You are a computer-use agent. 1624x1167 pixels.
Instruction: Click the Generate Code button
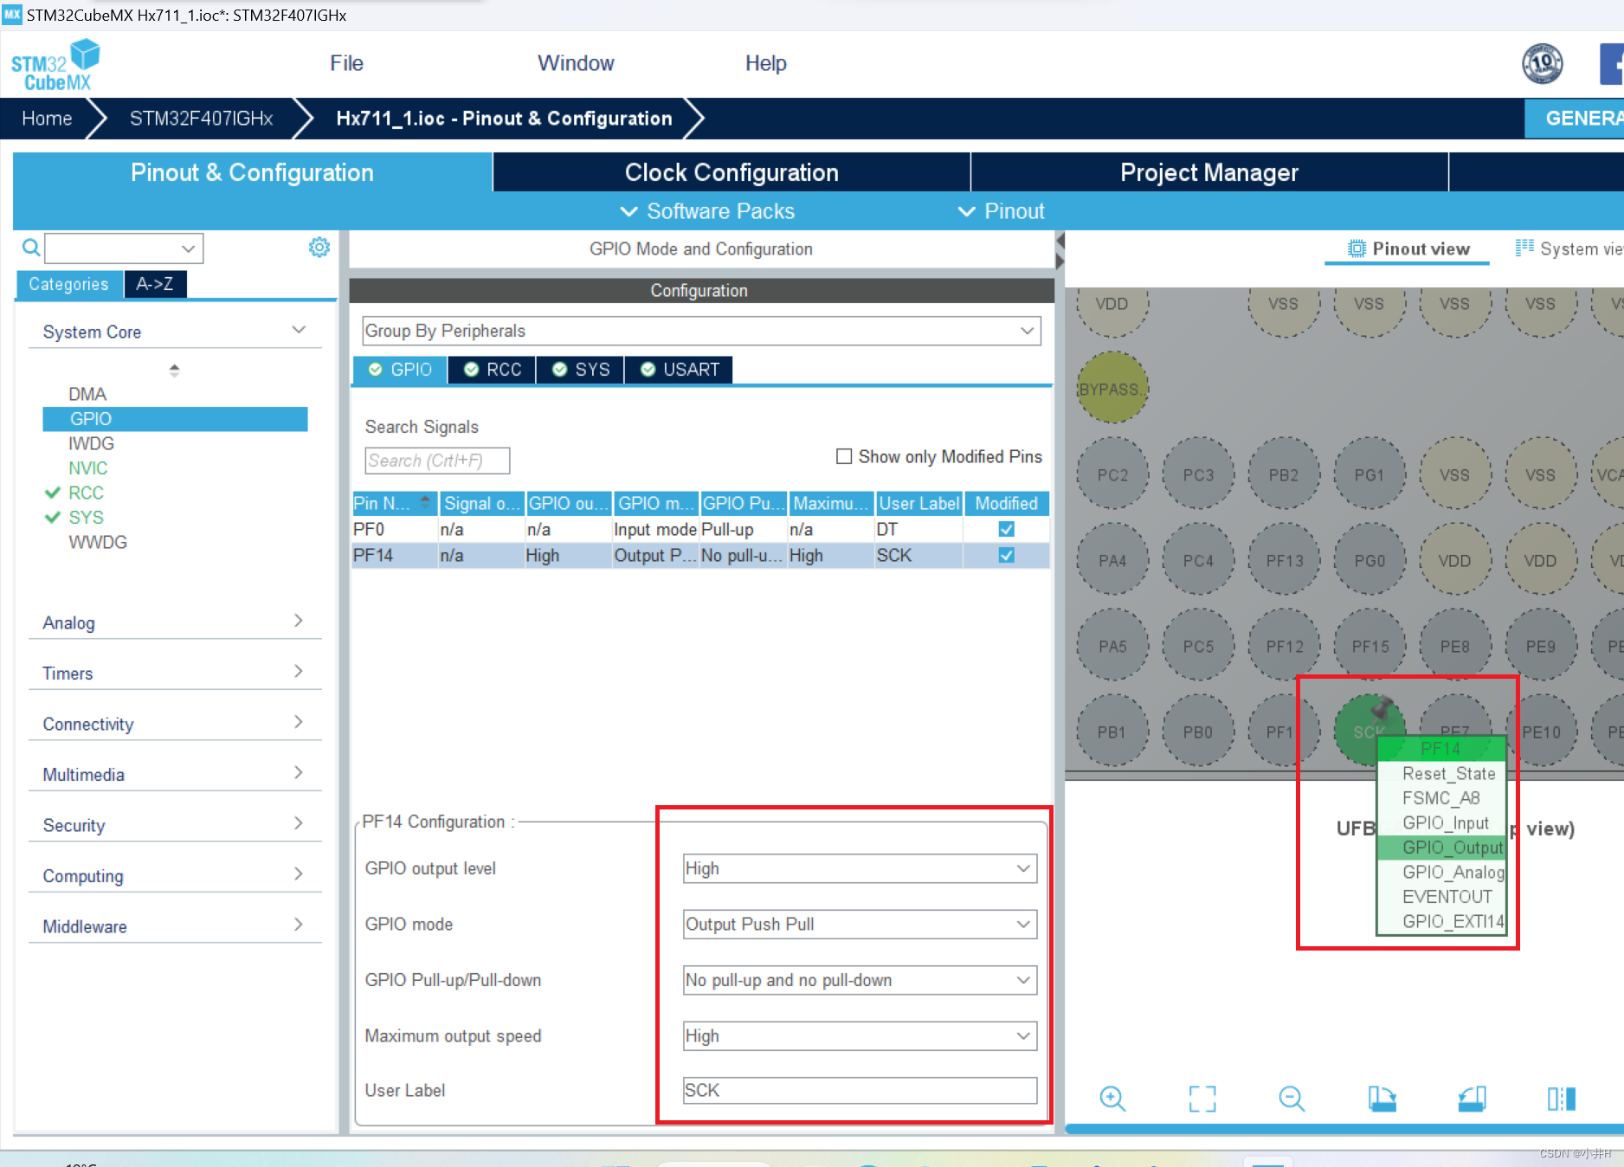point(1575,119)
